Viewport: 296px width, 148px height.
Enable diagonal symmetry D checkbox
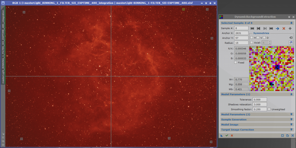coord(264,38)
